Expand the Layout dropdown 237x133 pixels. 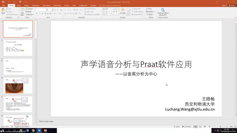(30, 9)
